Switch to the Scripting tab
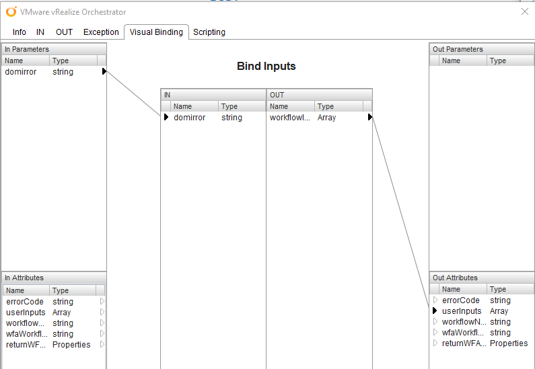Viewport: 535px width, 369px height. tap(209, 32)
